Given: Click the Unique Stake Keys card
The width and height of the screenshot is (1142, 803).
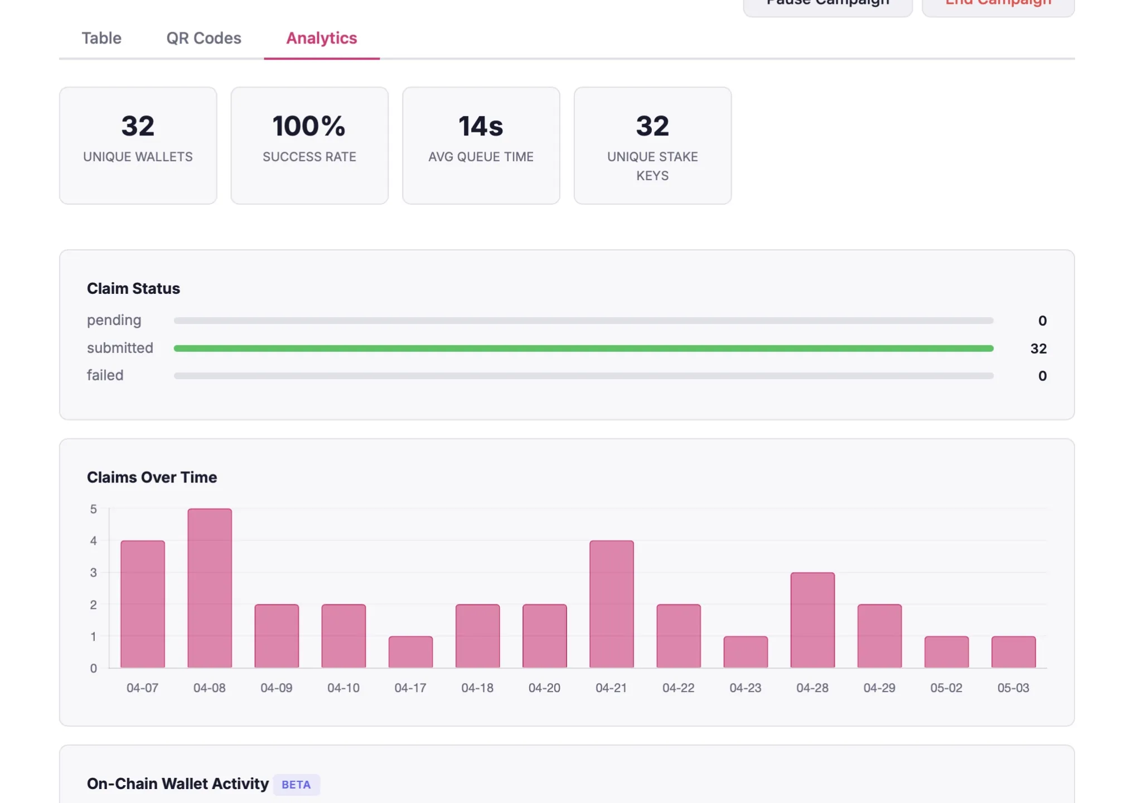Looking at the screenshot, I should 652,146.
